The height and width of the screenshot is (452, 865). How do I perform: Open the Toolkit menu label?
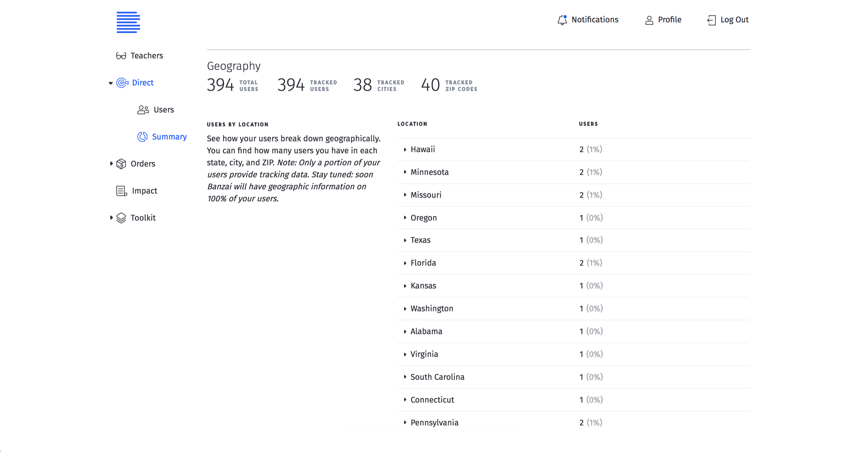[143, 218]
